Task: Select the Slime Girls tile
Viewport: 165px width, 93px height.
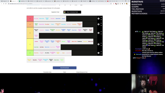Action: click(x=42, y=19)
